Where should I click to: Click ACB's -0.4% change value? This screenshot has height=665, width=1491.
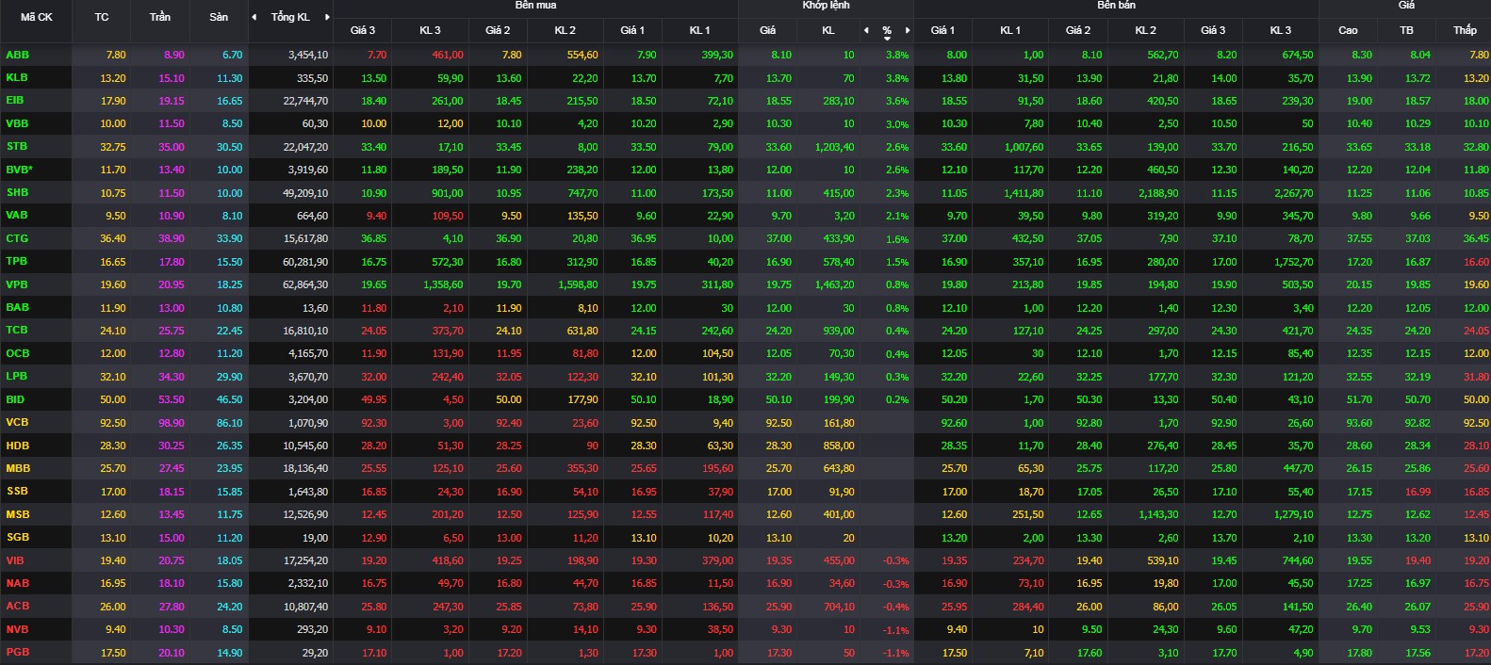click(896, 607)
